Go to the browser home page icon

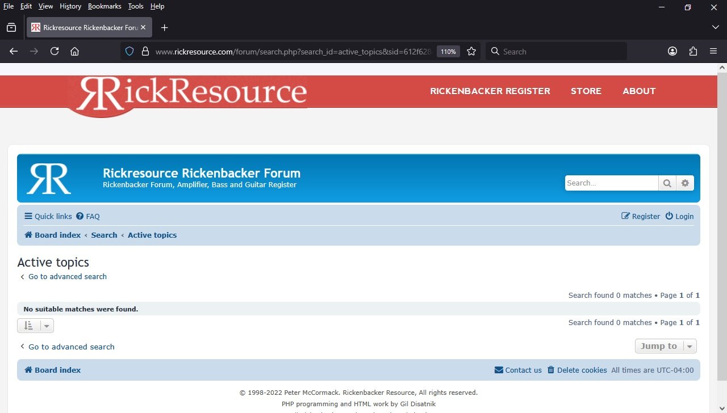point(74,51)
